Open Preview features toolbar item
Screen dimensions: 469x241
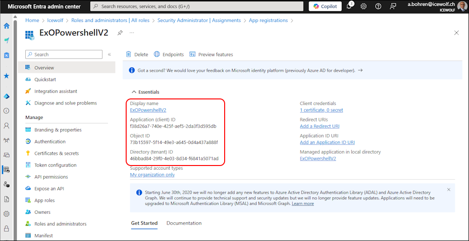click(211, 54)
